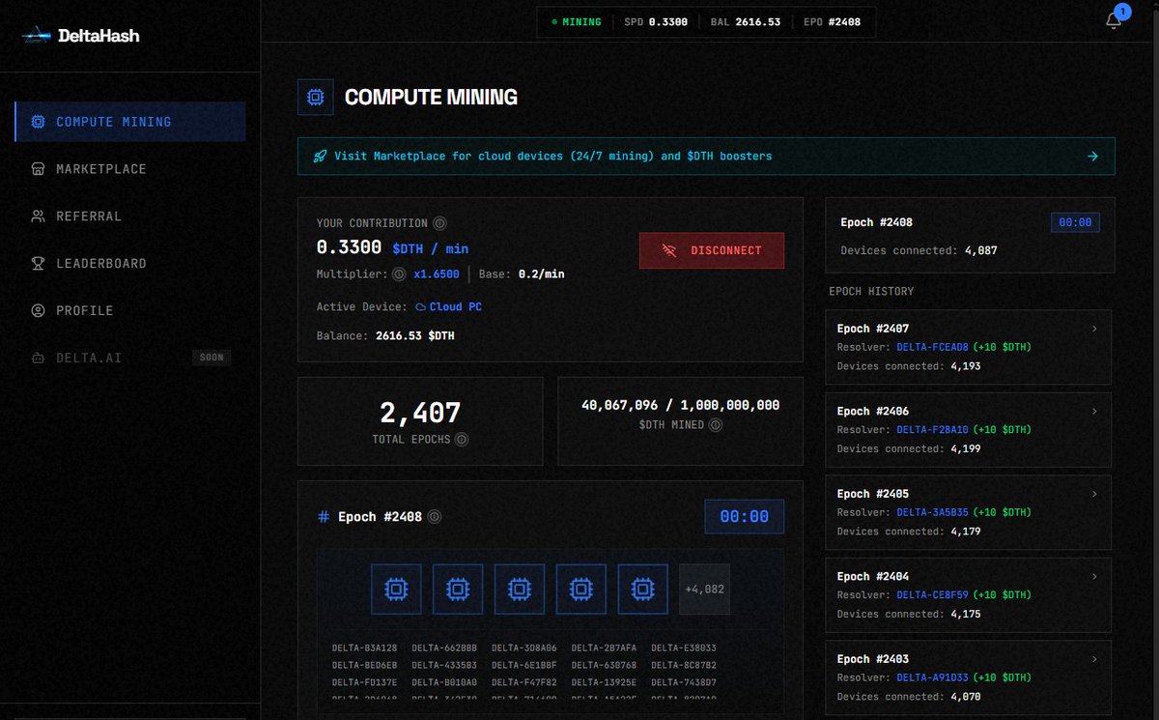Navigate to Profile in the sidebar
The width and height of the screenshot is (1159, 720).
pyautogui.click(x=130, y=310)
